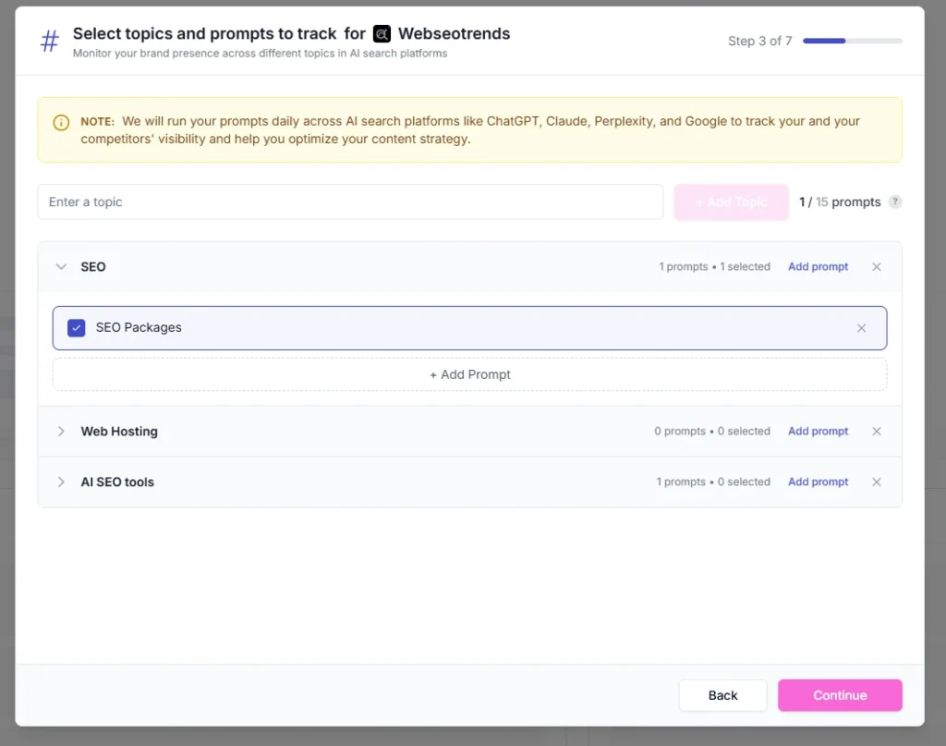Expand the Web Hosting topic

61,431
